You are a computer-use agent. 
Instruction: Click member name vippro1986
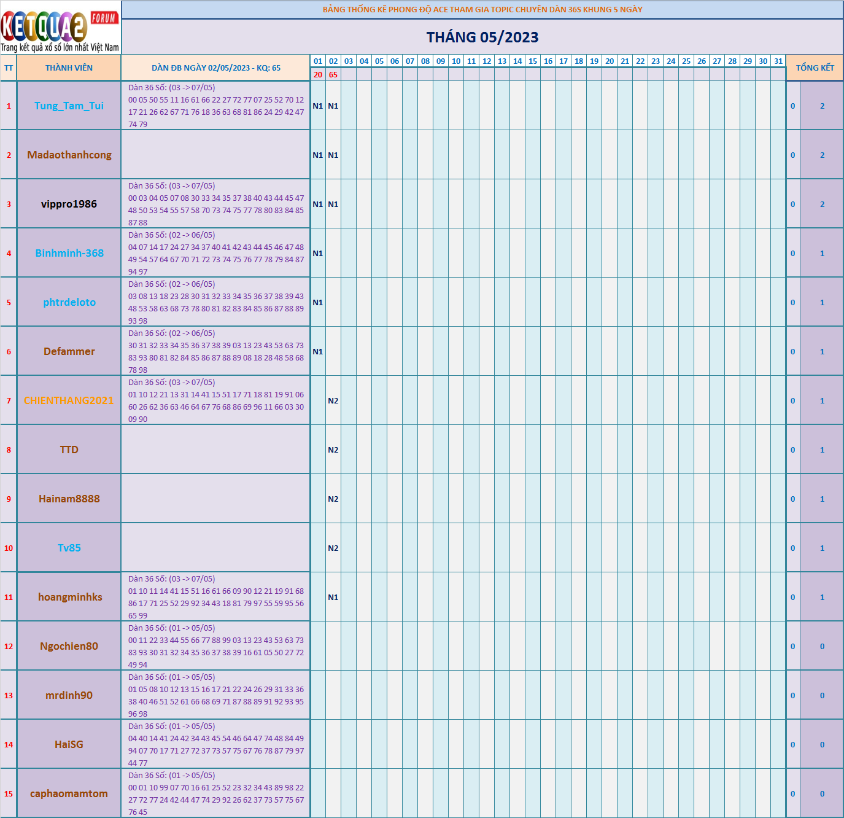coord(69,204)
